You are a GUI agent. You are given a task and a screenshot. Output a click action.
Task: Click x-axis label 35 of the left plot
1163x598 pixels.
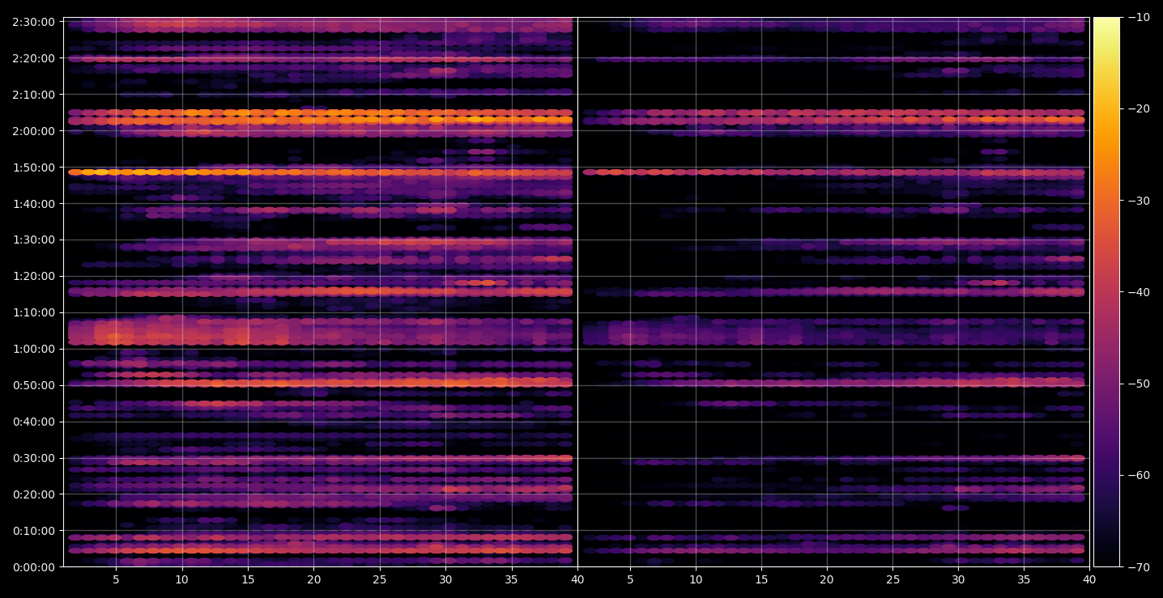click(511, 579)
